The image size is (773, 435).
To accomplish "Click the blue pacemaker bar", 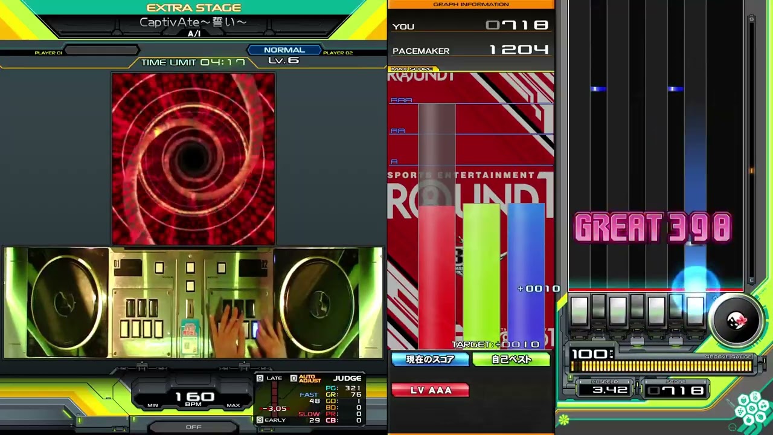I will click(526, 277).
